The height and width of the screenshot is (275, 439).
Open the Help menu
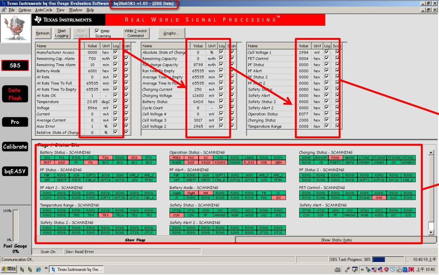90,10
